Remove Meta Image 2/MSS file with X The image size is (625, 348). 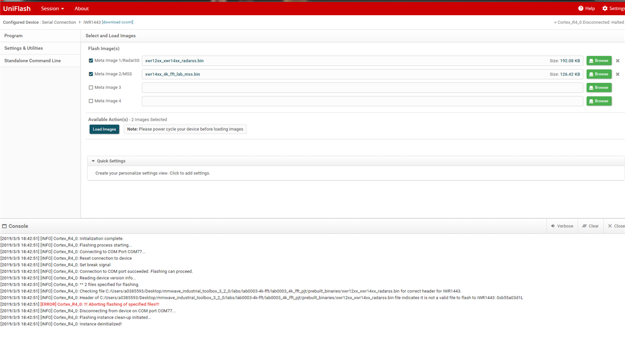pyautogui.click(x=618, y=74)
